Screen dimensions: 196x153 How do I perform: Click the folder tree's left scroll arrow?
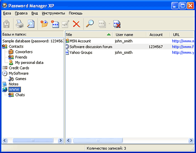[5, 140]
